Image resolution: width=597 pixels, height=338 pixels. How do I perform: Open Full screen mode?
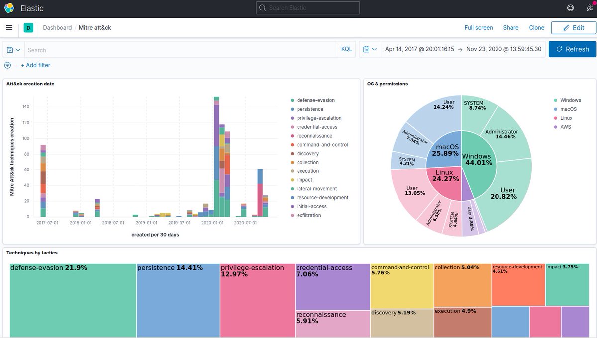point(479,28)
